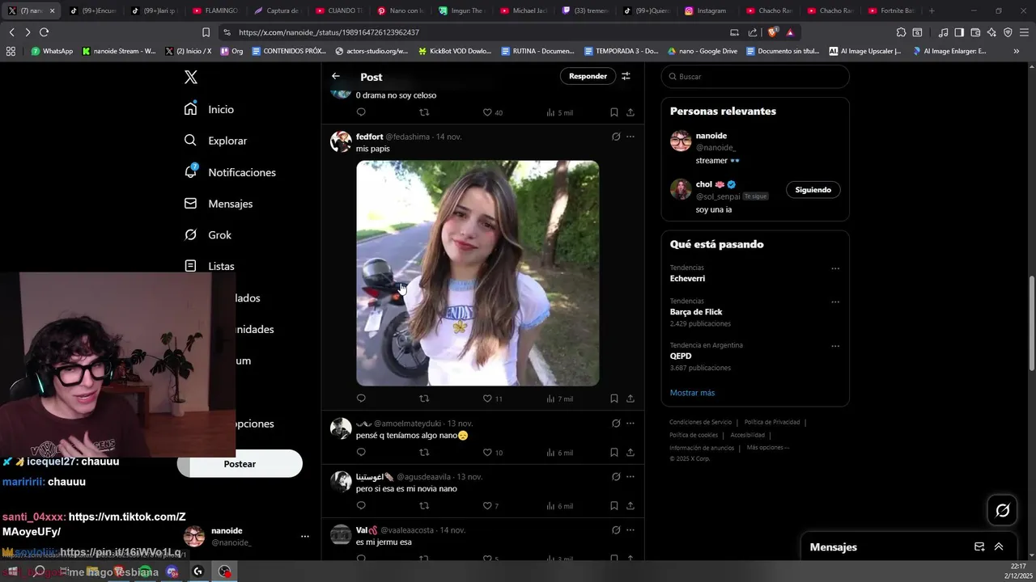Switch to the Fortnite browser tab
The width and height of the screenshot is (1036, 582).
pyautogui.click(x=890, y=11)
